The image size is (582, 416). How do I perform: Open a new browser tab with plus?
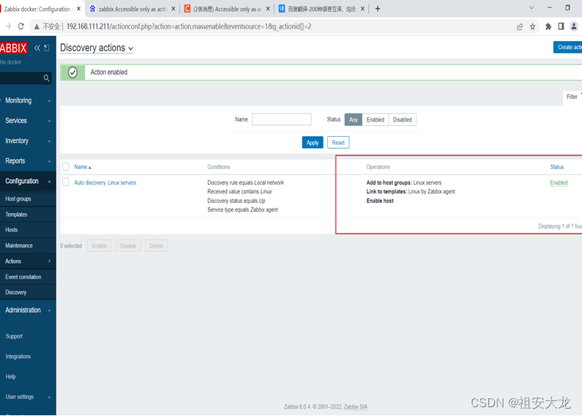point(378,9)
